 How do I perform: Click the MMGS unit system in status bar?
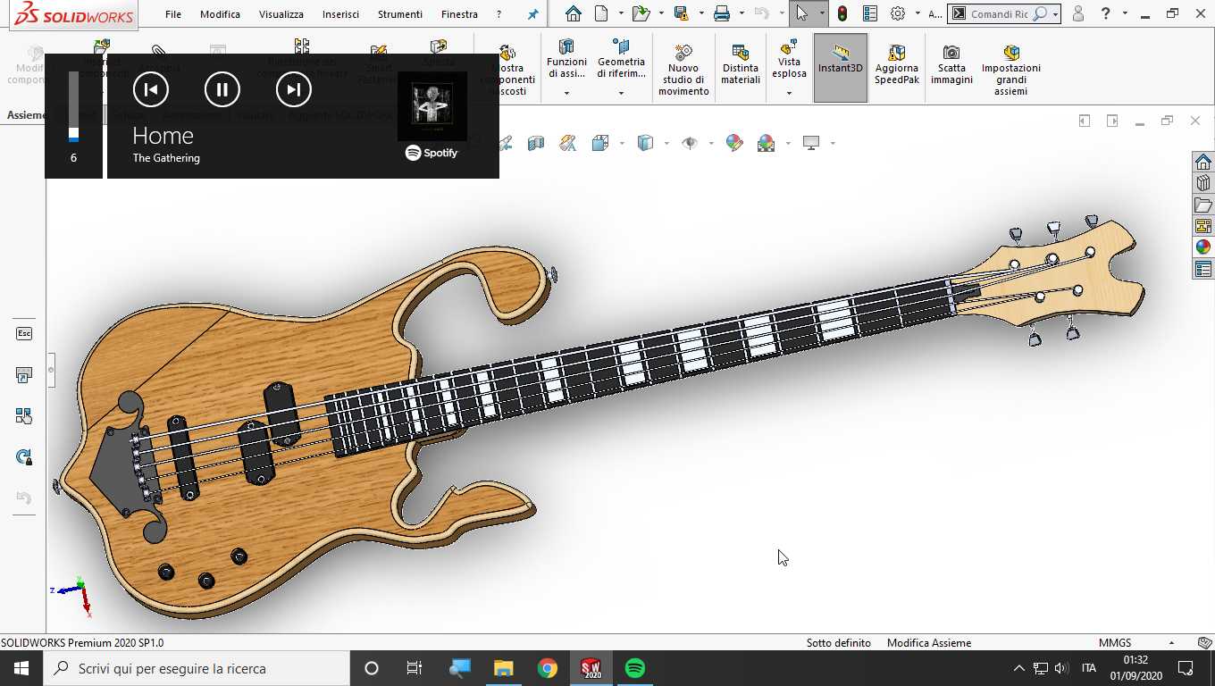(1115, 642)
